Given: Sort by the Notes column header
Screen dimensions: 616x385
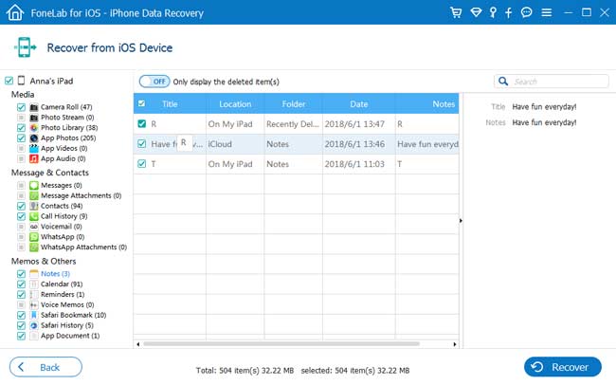Looking at the screenshot, I should coord(427,103).
